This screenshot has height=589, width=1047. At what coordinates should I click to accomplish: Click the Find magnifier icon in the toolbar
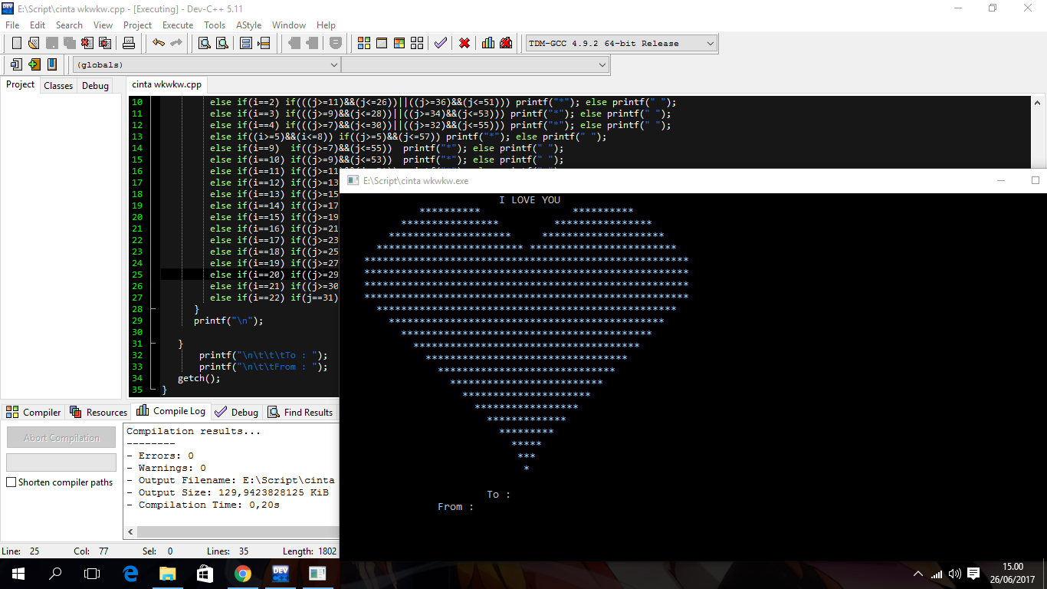(x=205, y=43)
